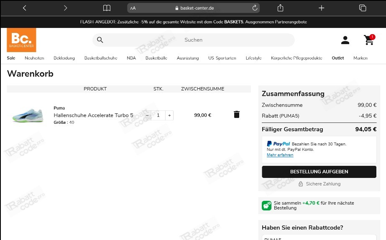
Task: Click the FLASH-ANGEBOT BASKET5 banner
Action: pos(193,22)
